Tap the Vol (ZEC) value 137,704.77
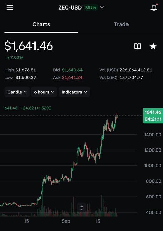Image resolution: width=163 pixels, height=231 pixels. 131,78
